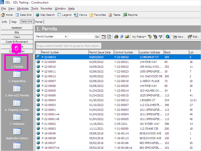Viewport: 201px width, 151px height.
Task: Click the Edit... button
Action: [x=193, y=37]
